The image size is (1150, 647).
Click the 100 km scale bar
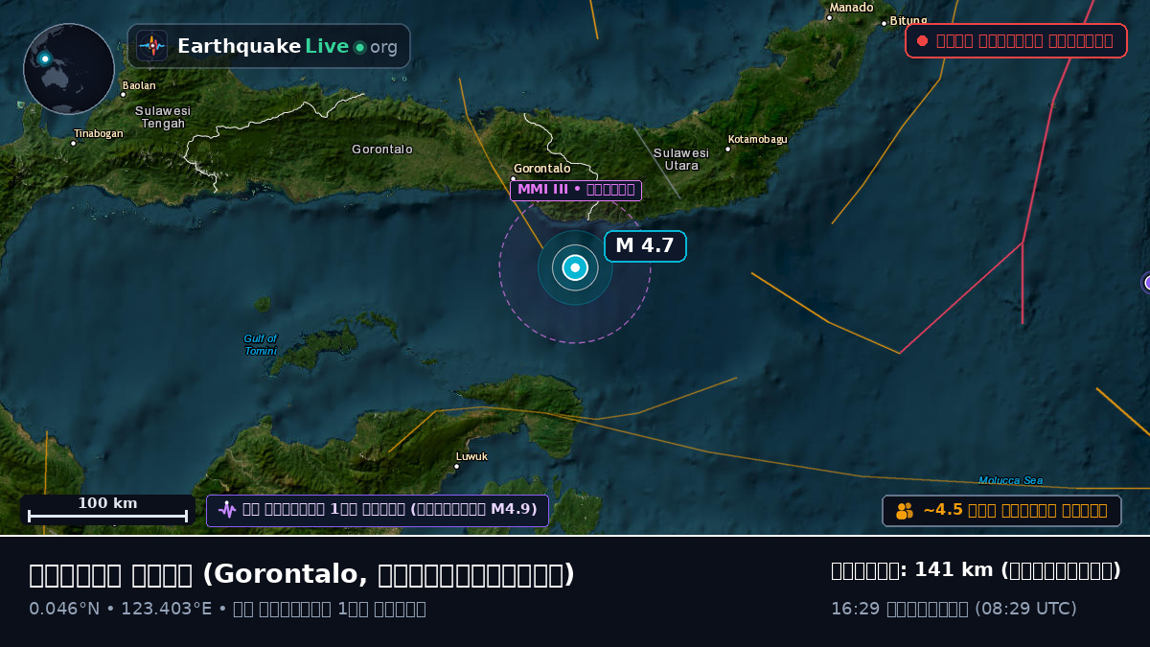[x=107, y=510]
